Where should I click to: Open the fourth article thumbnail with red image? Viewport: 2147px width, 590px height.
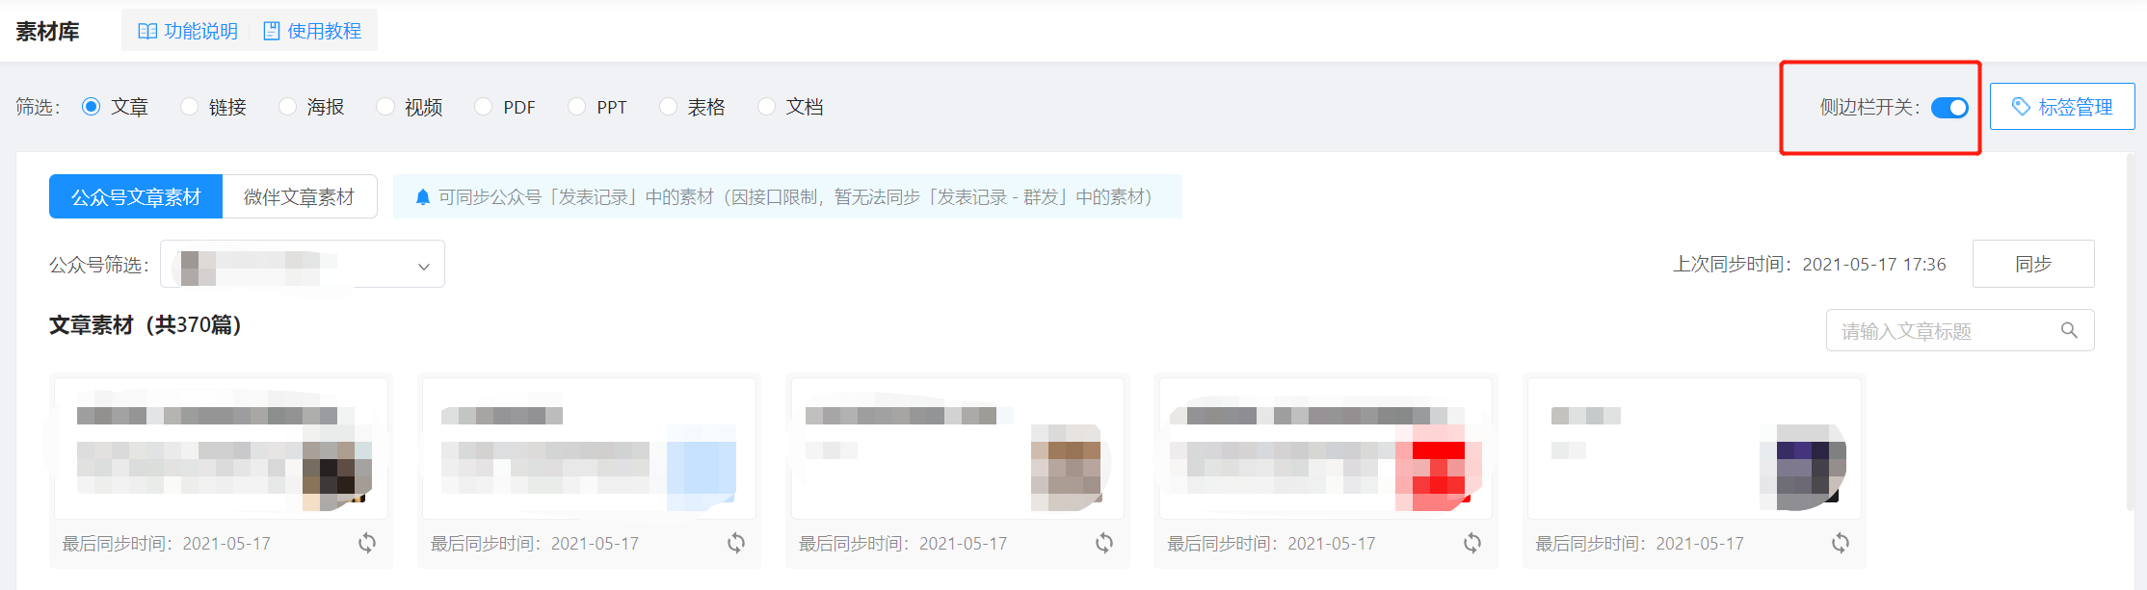pyautogui.click(x=1438, y=469)
